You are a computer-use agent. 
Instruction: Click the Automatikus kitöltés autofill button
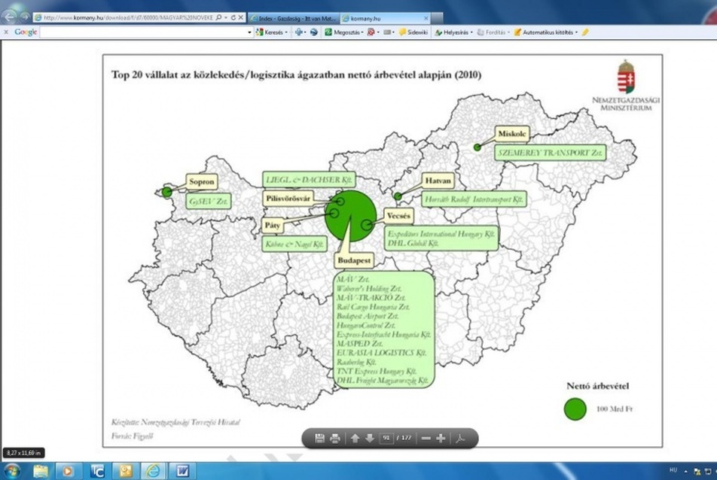[544, 32]
